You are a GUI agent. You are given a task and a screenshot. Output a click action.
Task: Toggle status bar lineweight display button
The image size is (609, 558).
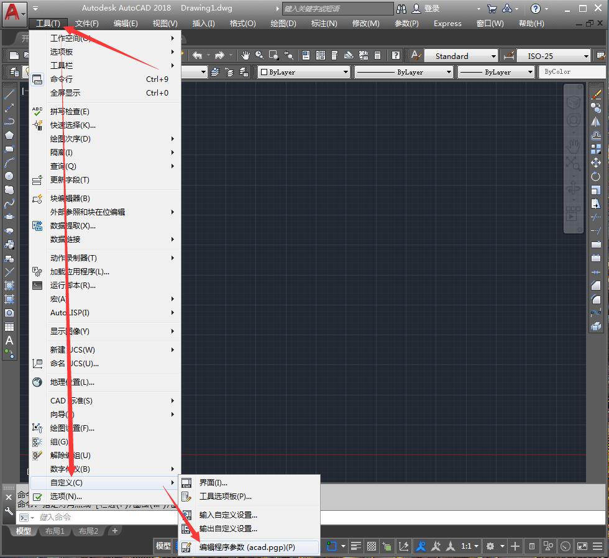click(x=355, y=546)
